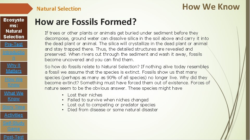Select the How are Fossils Formed title
The image size is (250, 140).
(x=85, y=22)
